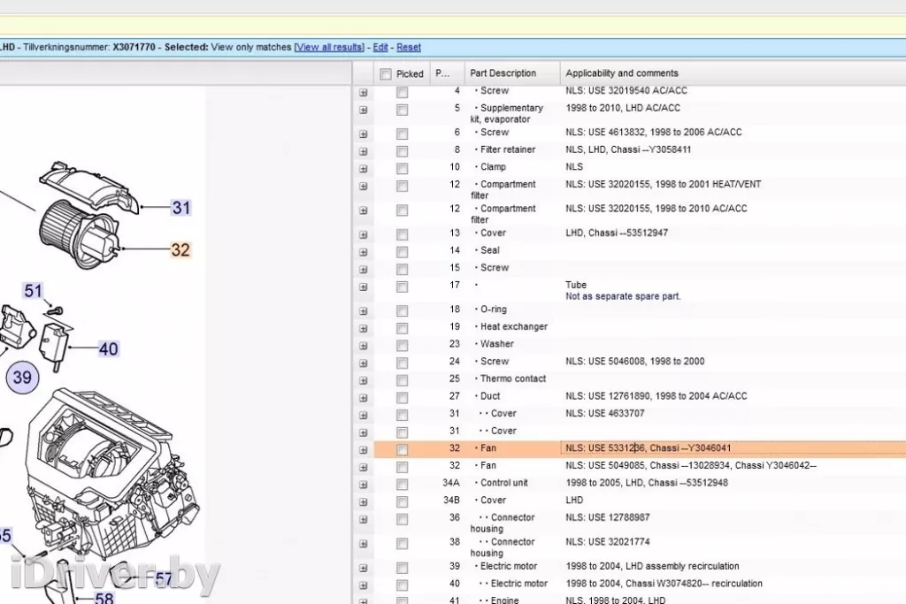The image size is (906, 604).
Task: Click comment 'NLS: USE 4633707'
Action: pos(605,413)
